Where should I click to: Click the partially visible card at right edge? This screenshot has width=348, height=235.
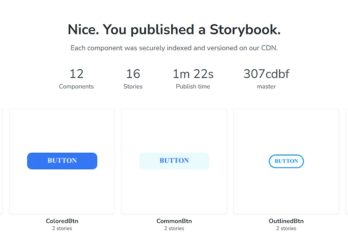pos(347,161)
